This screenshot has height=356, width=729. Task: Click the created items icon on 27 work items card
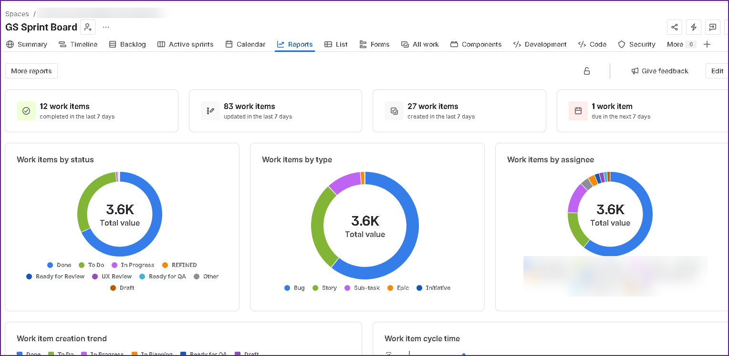tap(394, 111)
